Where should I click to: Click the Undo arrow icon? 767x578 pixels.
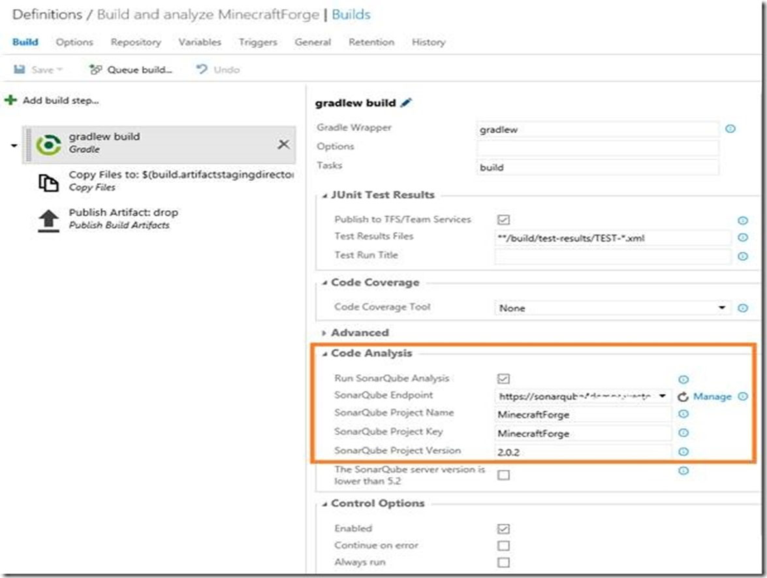click(202, 69)
